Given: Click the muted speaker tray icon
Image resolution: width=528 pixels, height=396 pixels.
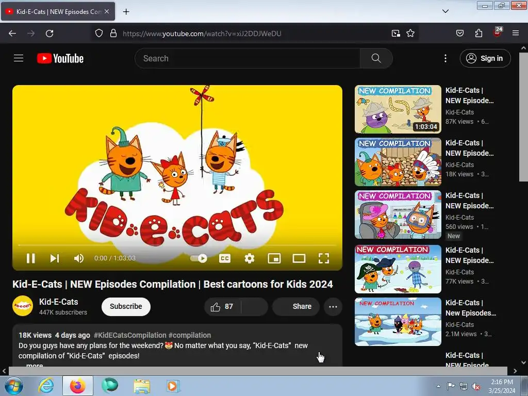Looking at the screenshot, I should pos(476,386).
